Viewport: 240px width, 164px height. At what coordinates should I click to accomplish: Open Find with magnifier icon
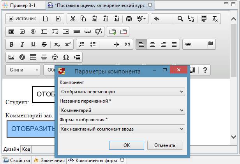point(180,19)
